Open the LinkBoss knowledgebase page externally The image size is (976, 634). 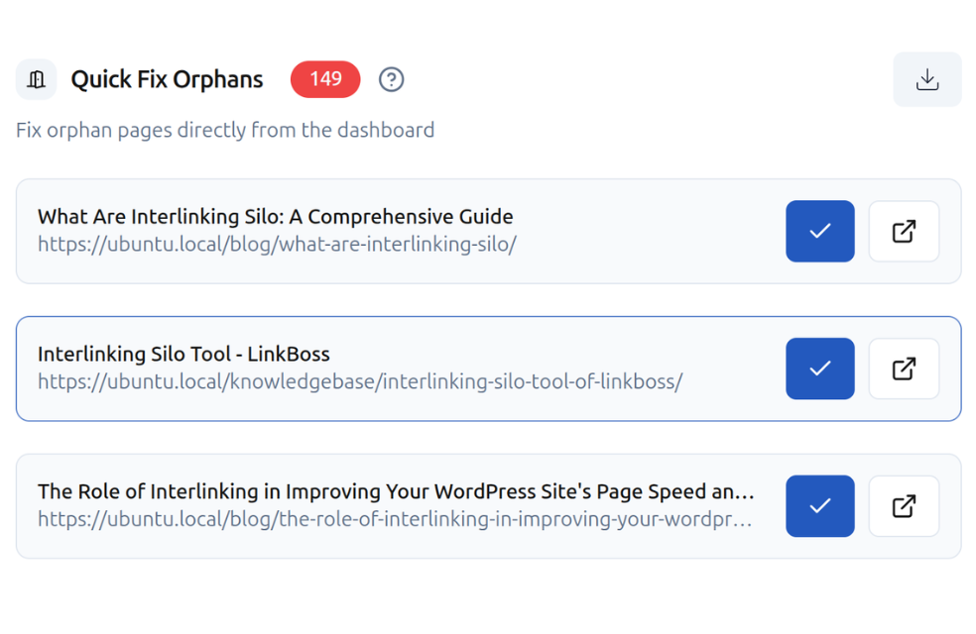[904, 369]
